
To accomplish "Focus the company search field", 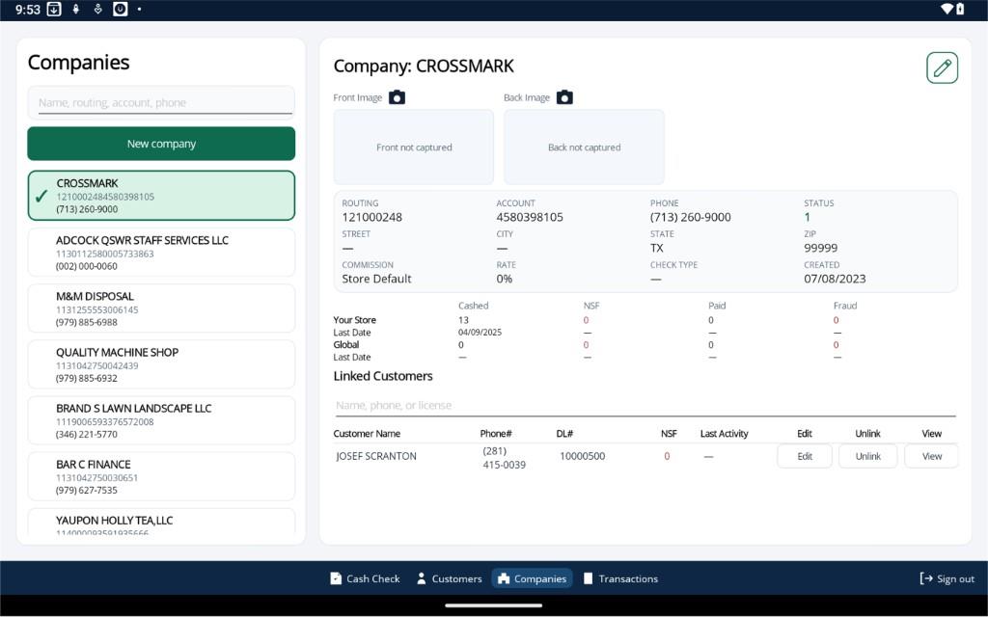I will tap(161, 102).
